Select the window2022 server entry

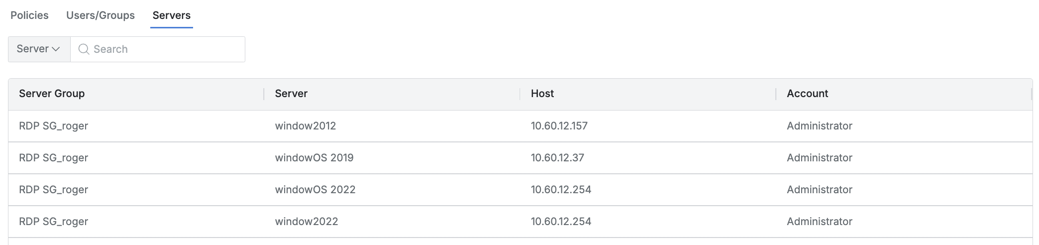307,222
